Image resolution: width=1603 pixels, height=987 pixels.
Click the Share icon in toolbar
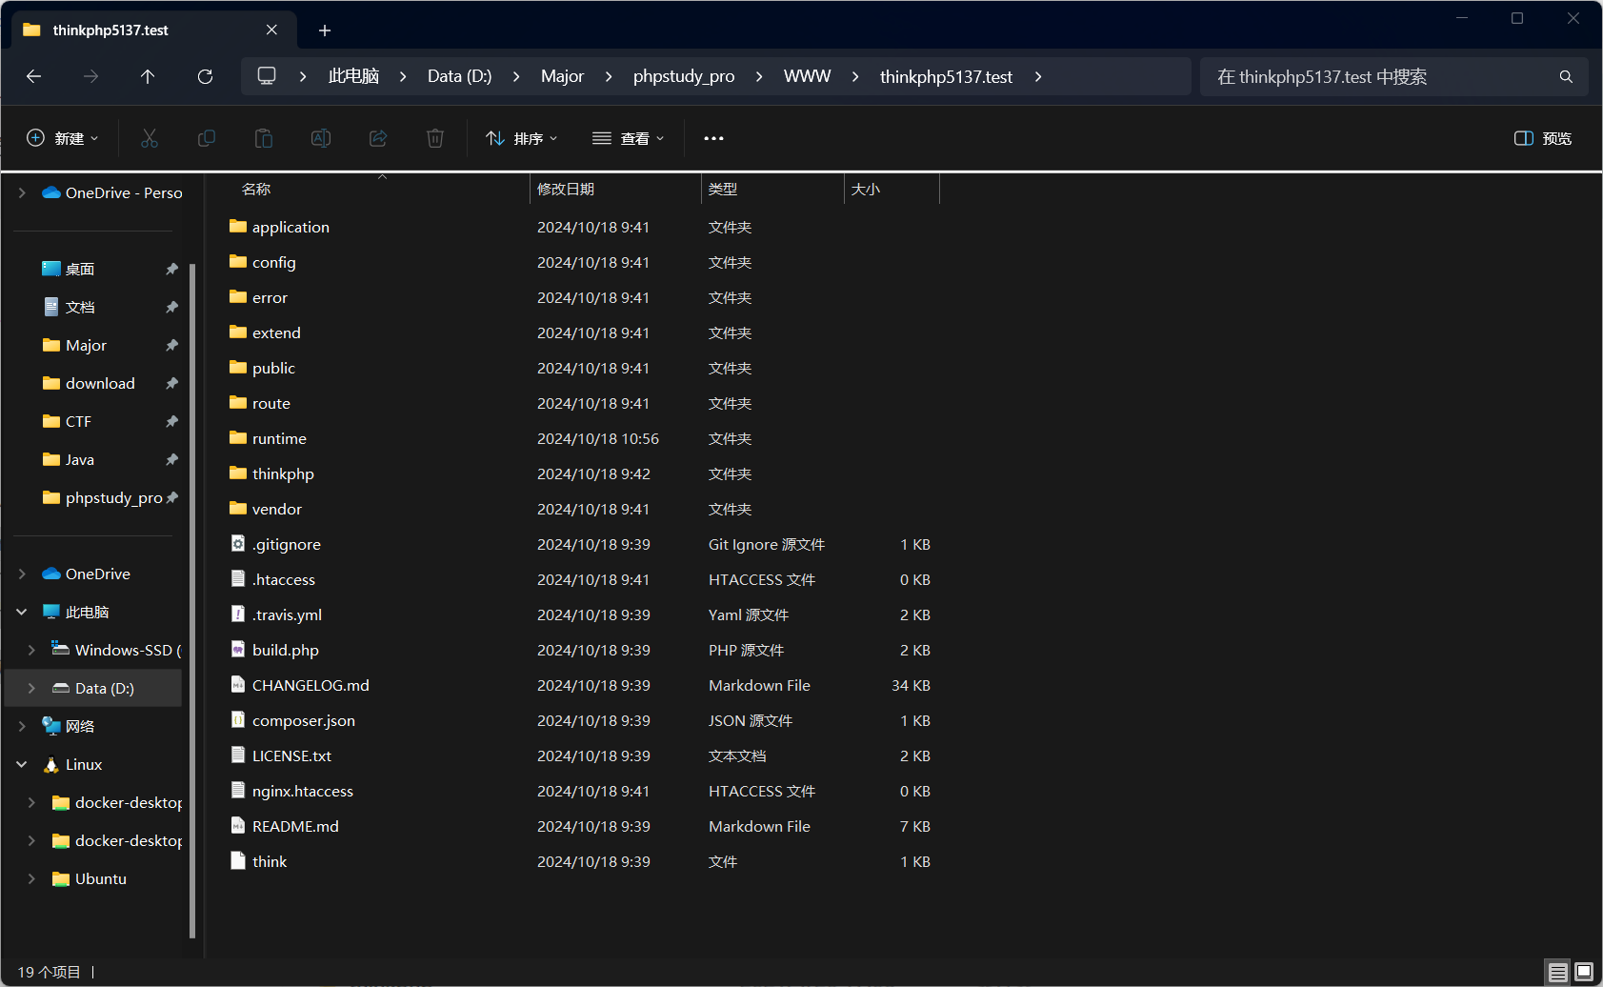pyautogui.click(x=378, y=138)
